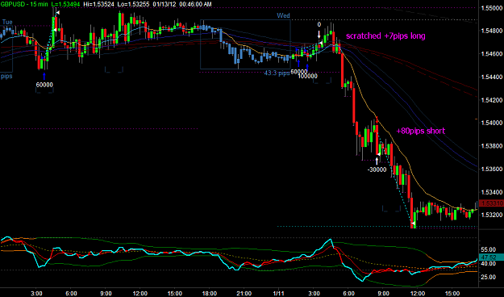Click the 1.54600 price axis label

point(492,54)
